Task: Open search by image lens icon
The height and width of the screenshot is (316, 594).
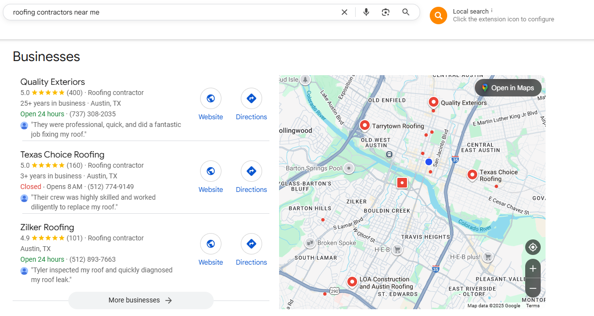Action: point(386,12)
